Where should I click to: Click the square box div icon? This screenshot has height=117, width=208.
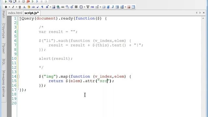(81, 7)
